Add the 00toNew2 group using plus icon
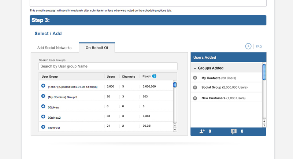Image resolution: width=293 pixels, height=159 pixels. pyautogui.click(x=43, y=117)
